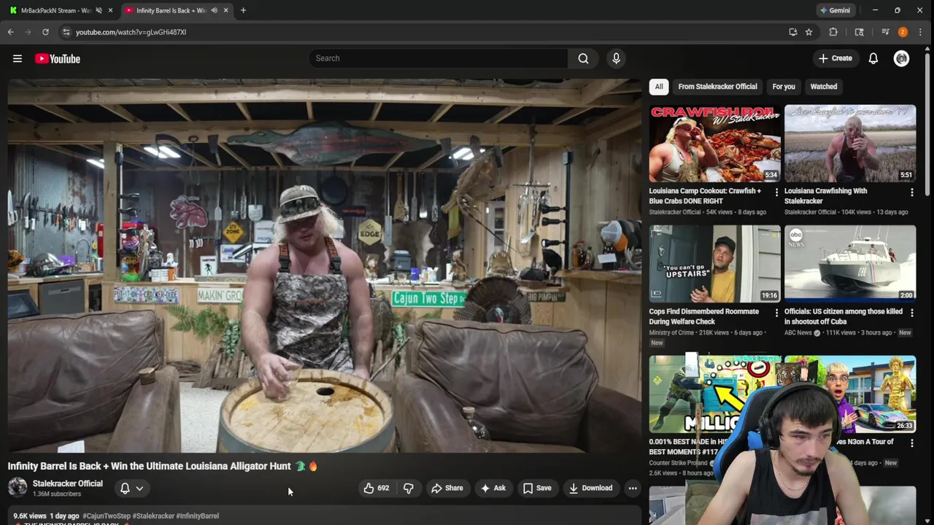Image resolution: width=934 pixels, height=525 pixels.
Task: Start voice search with the microphone icon
Action: [x=616, y=58]
